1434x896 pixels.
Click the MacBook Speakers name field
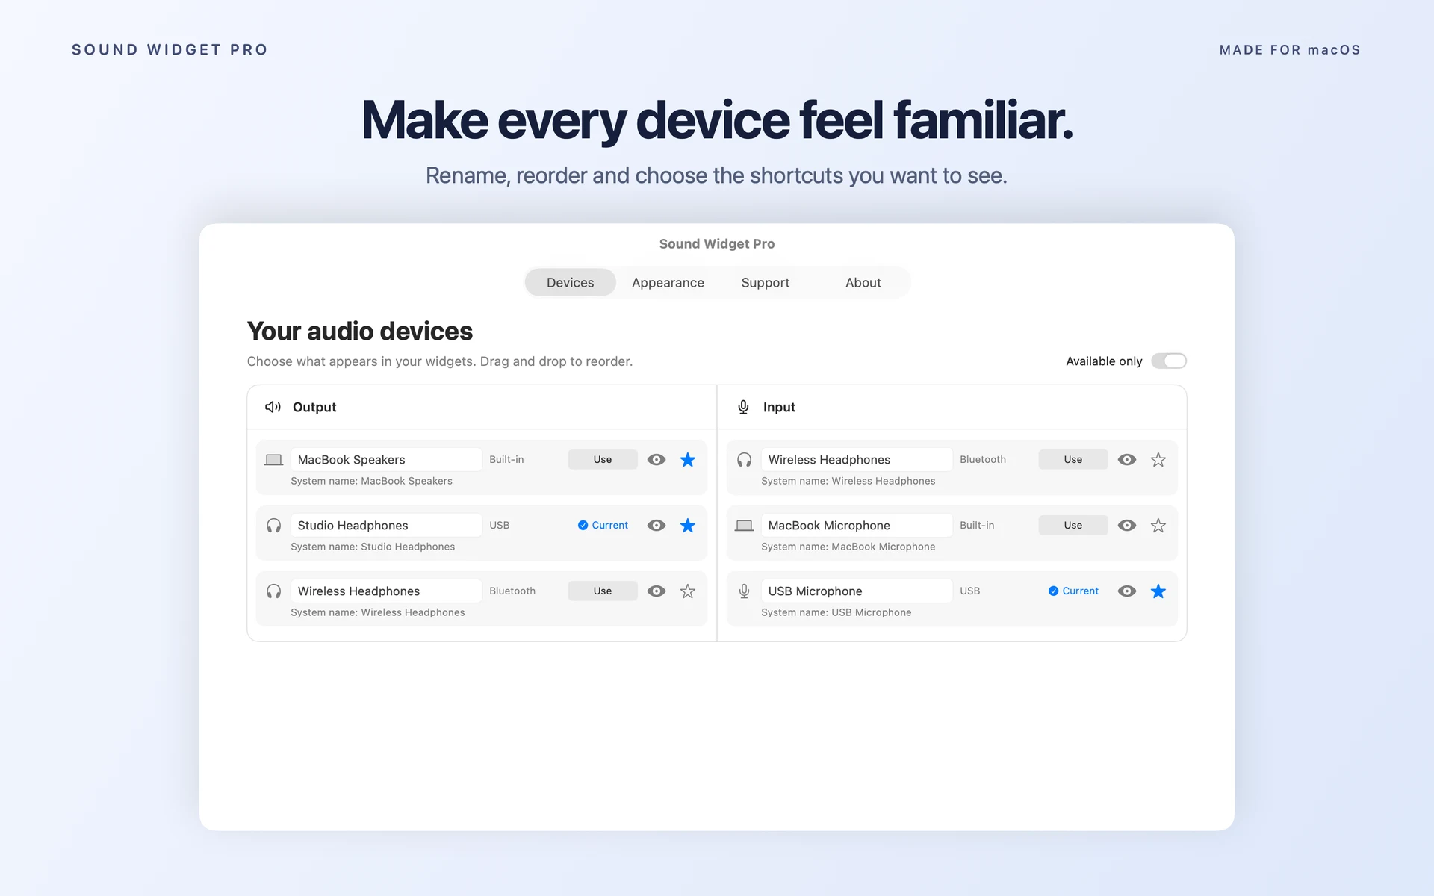click(386, 460)
